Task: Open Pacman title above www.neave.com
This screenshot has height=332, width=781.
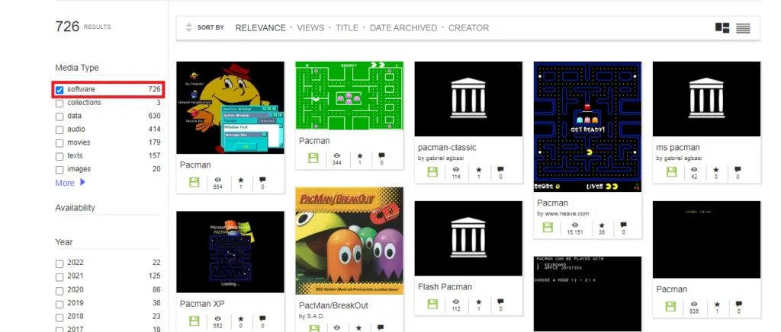Action: [552, 203]
